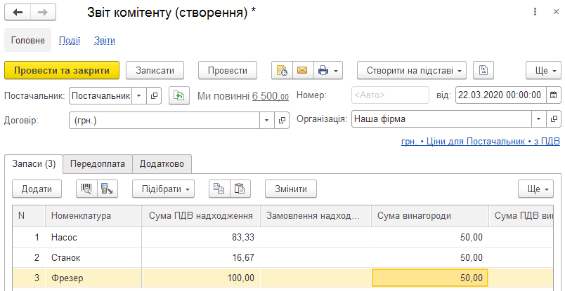Open the Звіти link

105,40
